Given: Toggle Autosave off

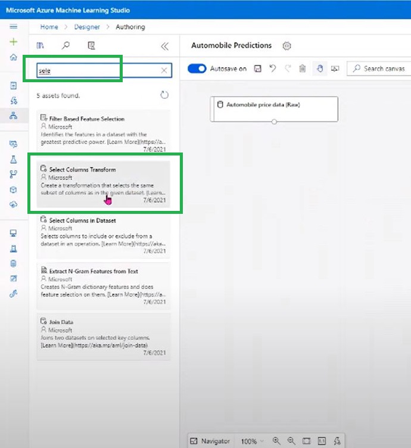Looking at the screenshot, I should (197, 69).
